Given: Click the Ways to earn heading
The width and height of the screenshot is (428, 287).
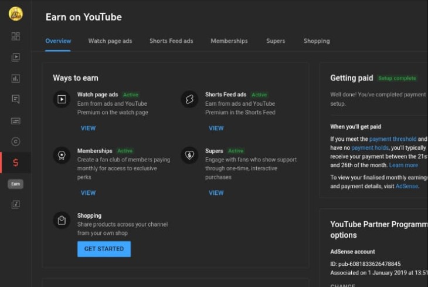Looking at the screenshot, I should point(76,78).
